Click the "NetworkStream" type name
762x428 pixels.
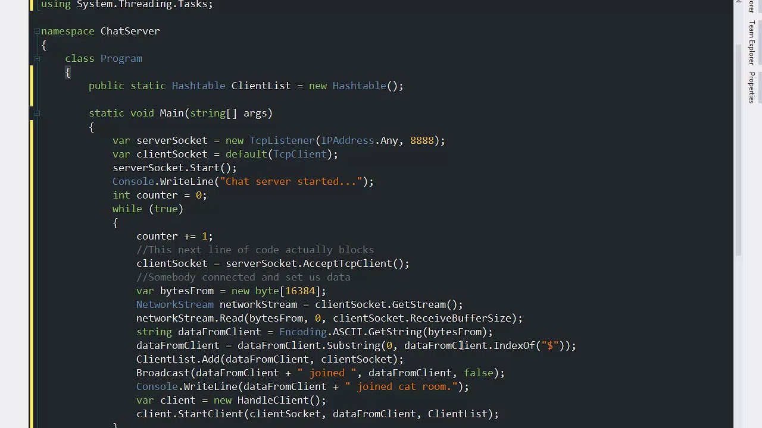[174, 304]
